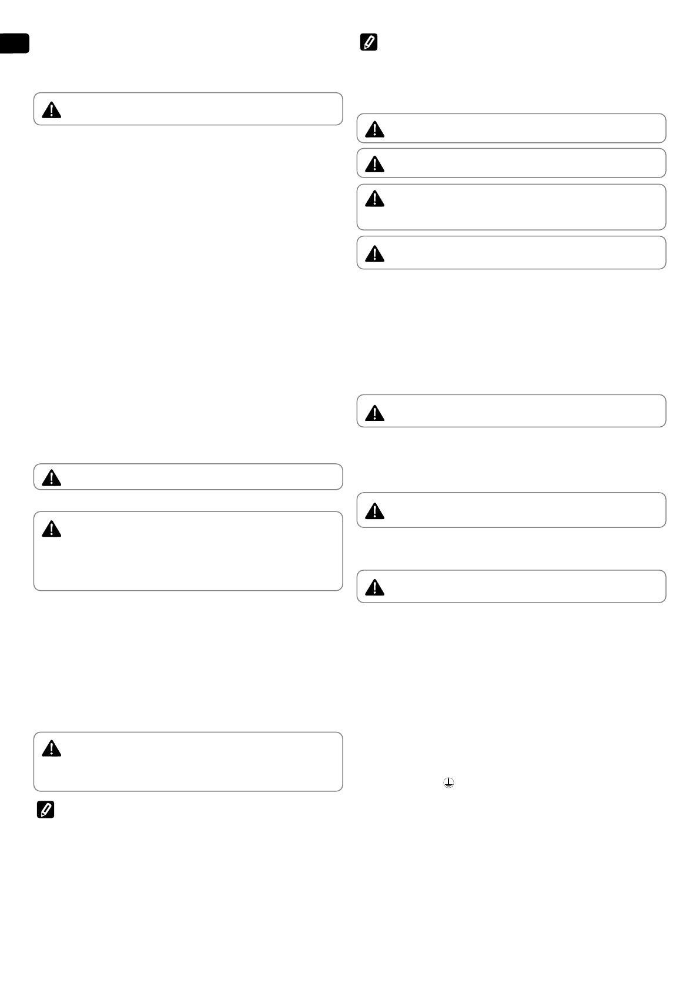Click warning triangle in last right-column box

tap(375, 587)
